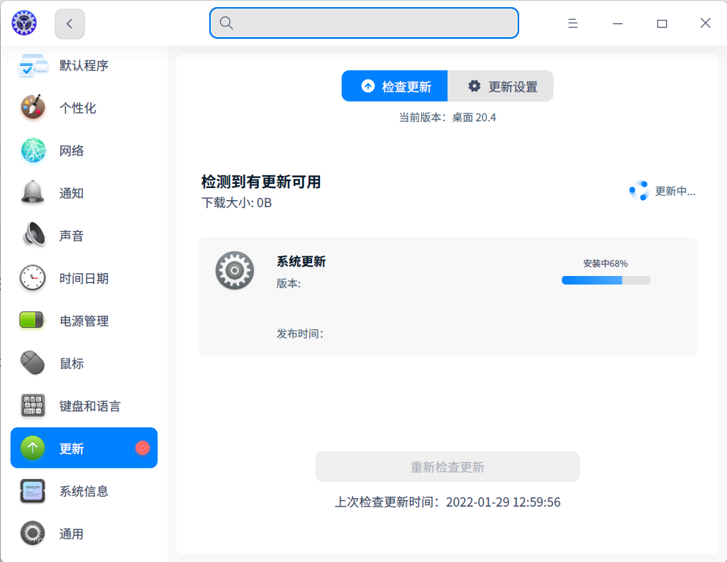Click the 系统更新 gear icon
Image resolution: width=727 pixels, height=562 pixels.
[x=234, y=270]
